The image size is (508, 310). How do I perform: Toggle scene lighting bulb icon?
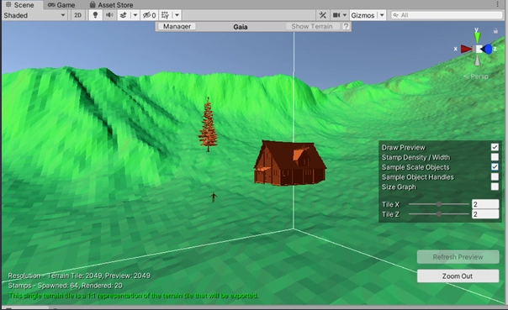pyautogui.click(x=95, y=15)
